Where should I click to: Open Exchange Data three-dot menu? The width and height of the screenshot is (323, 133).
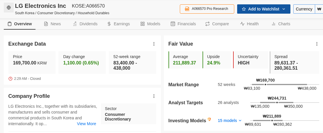pos(154,44)
